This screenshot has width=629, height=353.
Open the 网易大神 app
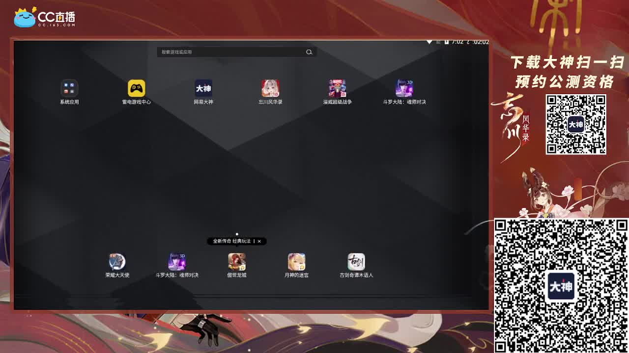click(x=203, y=88)
